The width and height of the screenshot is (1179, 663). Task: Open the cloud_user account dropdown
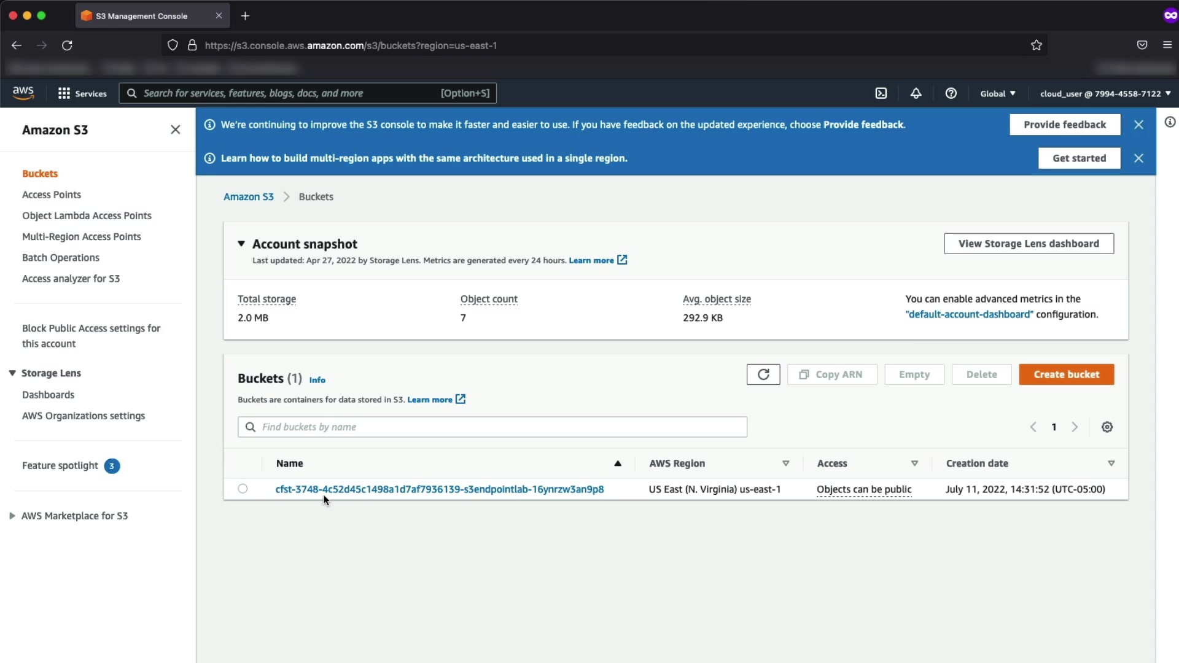1105,93
